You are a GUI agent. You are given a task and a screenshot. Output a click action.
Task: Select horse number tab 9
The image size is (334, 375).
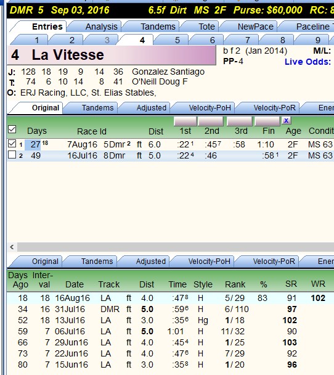click(317, 40)
